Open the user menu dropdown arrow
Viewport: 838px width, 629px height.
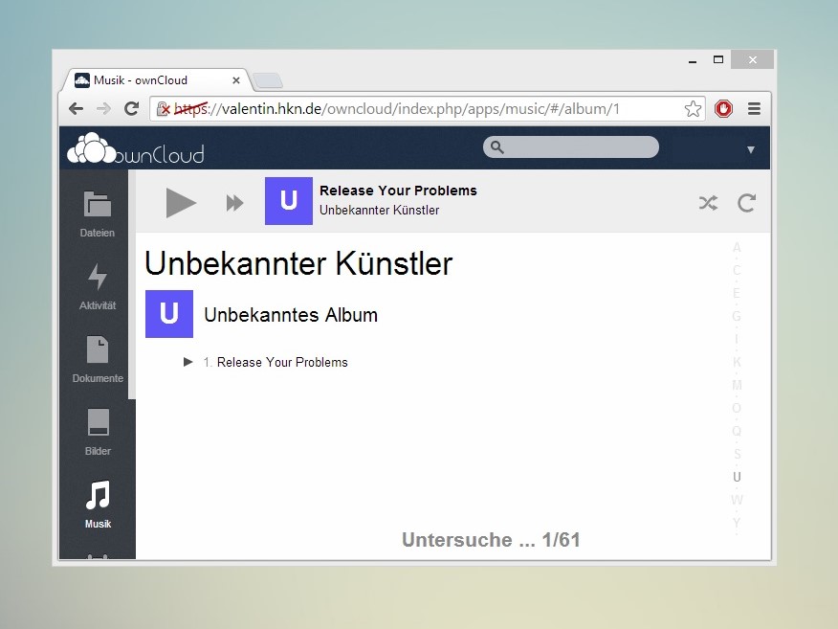click(x=751, y=149)
